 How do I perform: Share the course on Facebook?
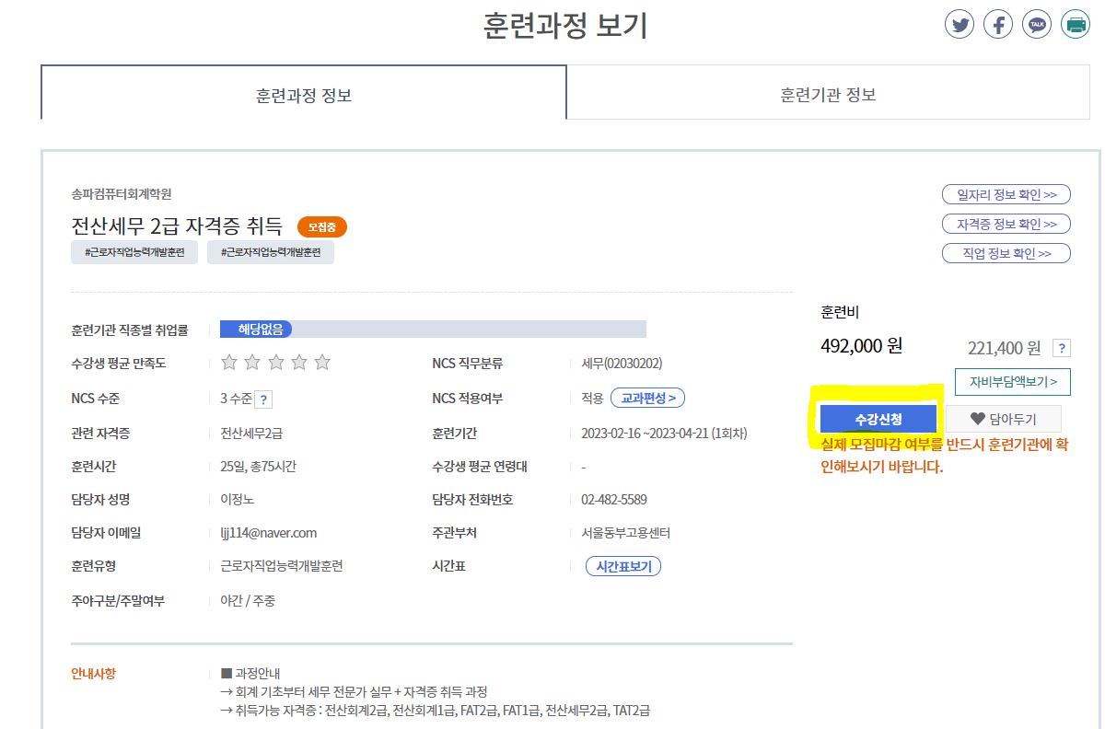coord(998,24)
